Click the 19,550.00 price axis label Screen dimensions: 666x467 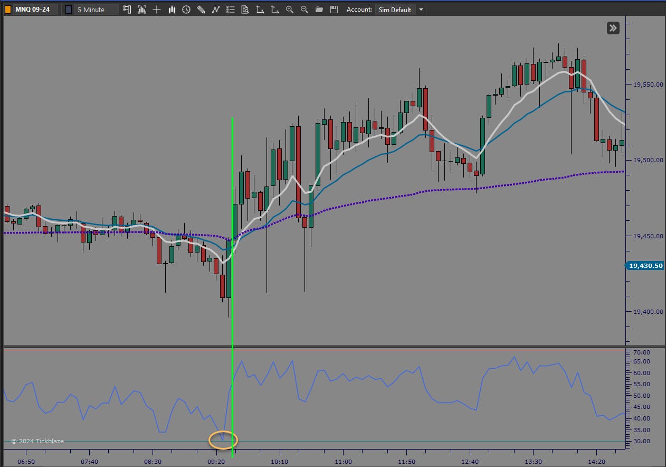[x=647, y=85]
